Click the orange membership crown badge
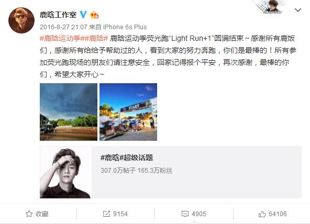Viewport: 310px width, 224px height. click(94, 15)
